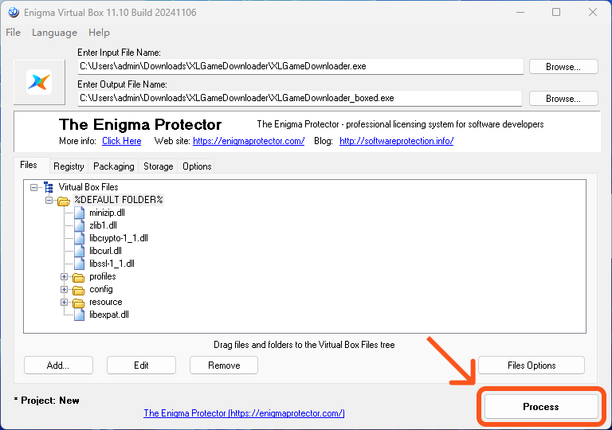Switch to the Storage tab
Image resolution: width=612 pixels, height=430 pixels.
click(x=158, y=166)
